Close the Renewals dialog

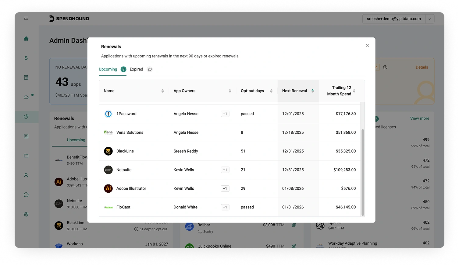(367, 46)
